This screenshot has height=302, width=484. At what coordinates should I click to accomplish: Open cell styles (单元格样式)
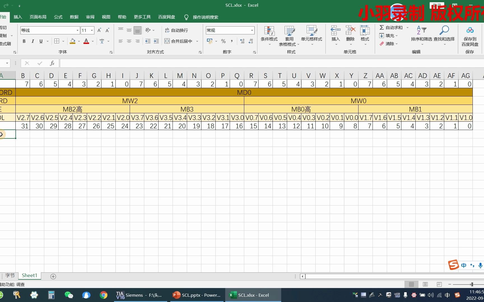(311, 36)
